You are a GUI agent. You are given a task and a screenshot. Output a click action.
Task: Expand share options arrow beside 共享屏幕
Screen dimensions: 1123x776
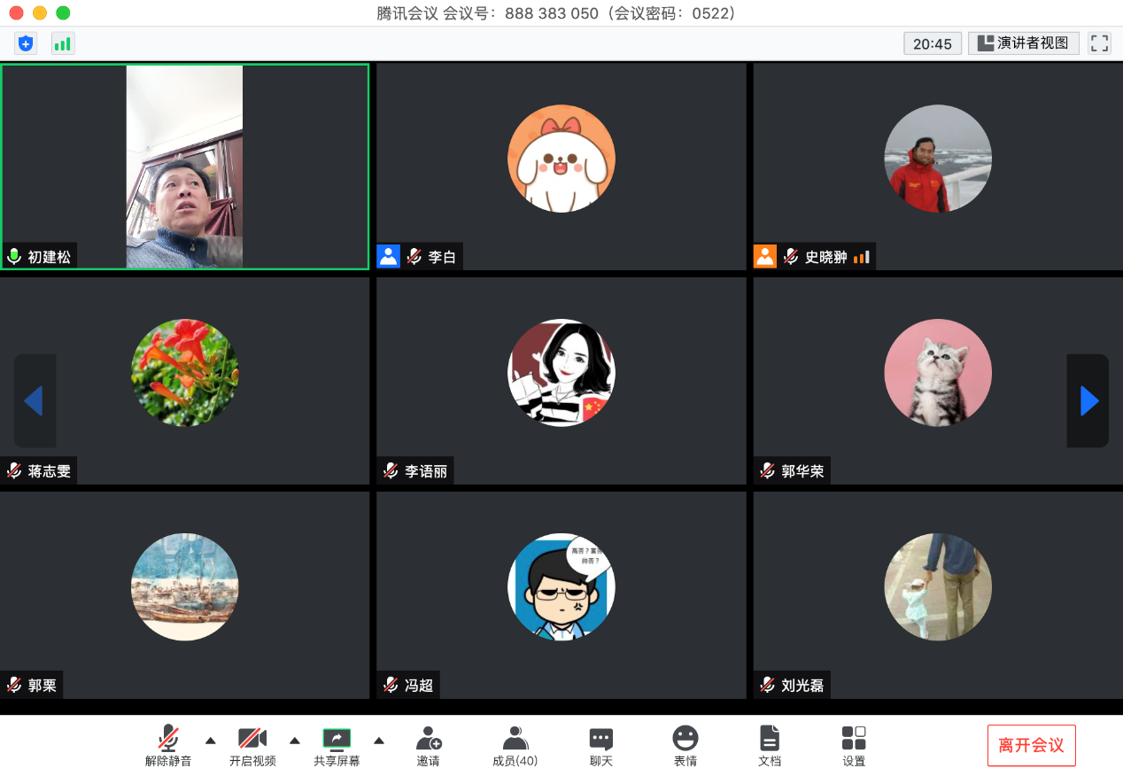pos(379,741)
